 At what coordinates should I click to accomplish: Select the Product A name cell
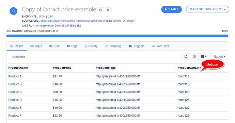point(29,76)
